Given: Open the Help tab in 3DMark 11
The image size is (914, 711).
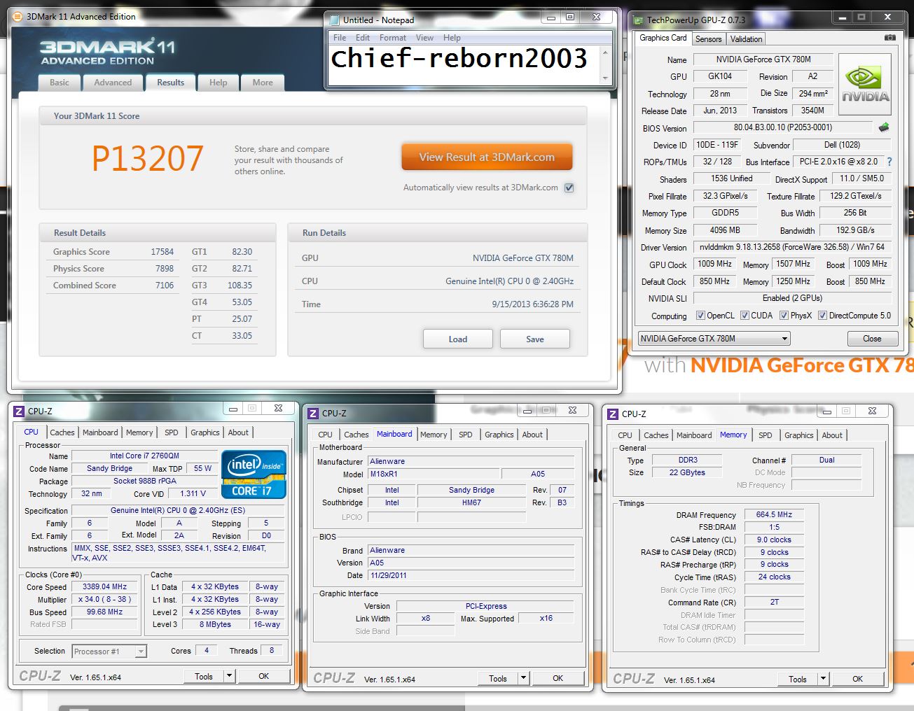Looking at the screenshot, I should tap(218, 83).
